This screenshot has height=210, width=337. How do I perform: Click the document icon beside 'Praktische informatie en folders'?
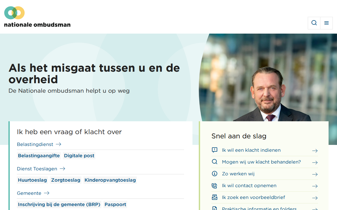coord(215,208)
